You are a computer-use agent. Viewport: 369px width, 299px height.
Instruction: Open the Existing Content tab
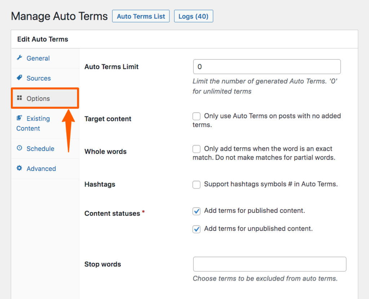[x=45, y=123]
